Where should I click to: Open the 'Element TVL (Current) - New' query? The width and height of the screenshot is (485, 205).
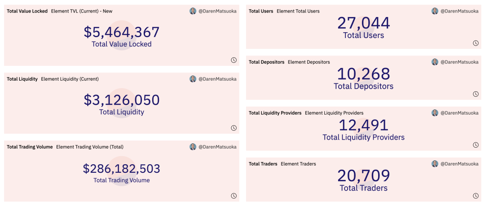pyautogui.click(x=82, y=11)
